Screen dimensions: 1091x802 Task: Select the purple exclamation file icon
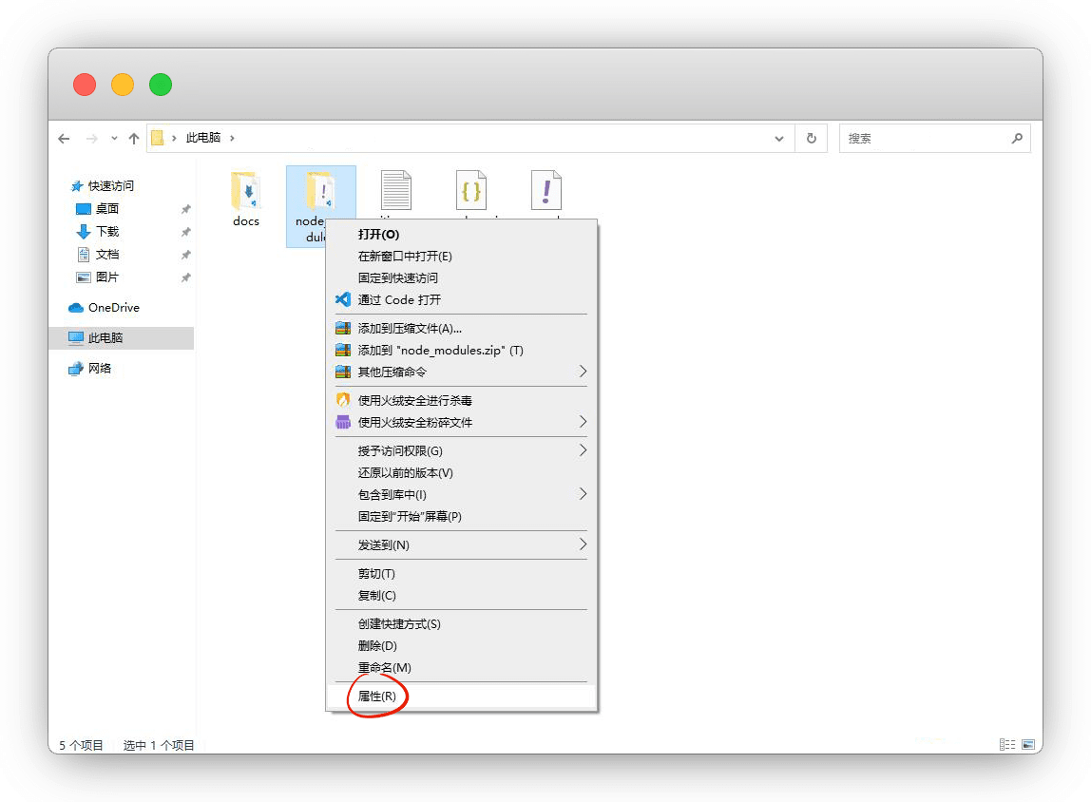(x=545, y=191)
